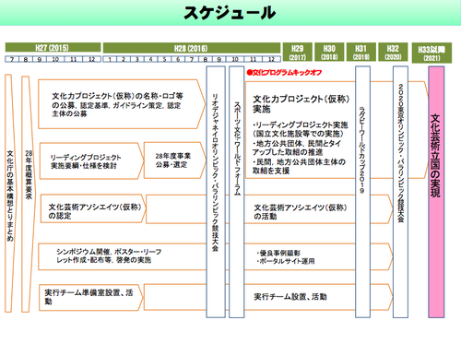
Task: Select the スポーツ・文化・ワールド・フォーラム vertical bar
Action: 237,192
